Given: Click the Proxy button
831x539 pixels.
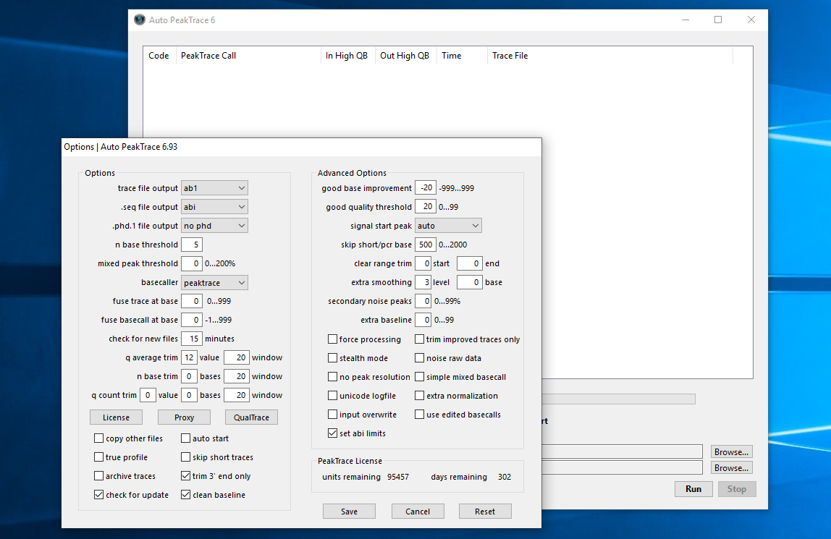Looking at the screenshot, I should tap(184, 417).
